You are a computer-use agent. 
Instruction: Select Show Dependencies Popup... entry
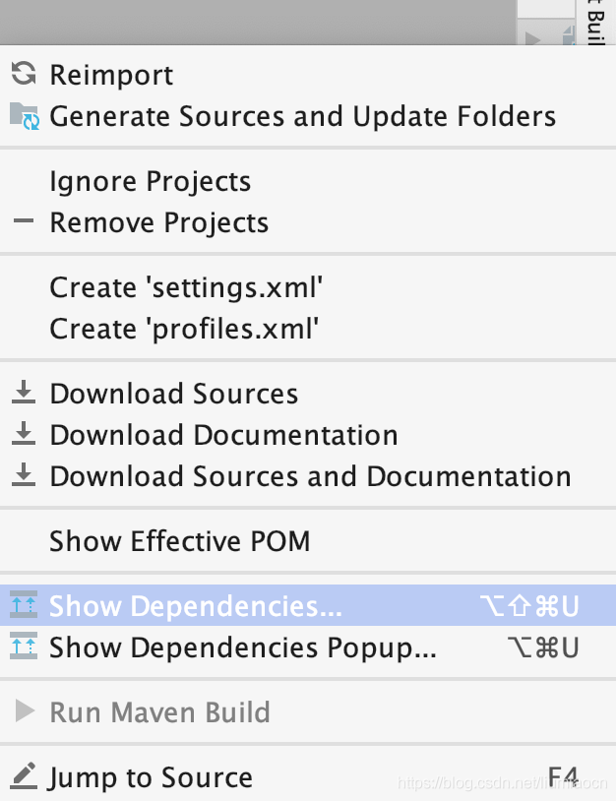[x=308, y=647]
